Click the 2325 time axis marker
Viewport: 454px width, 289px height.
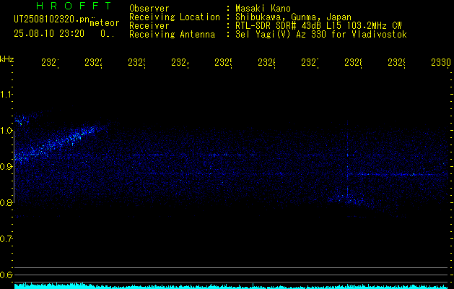(x=223, y=62)
